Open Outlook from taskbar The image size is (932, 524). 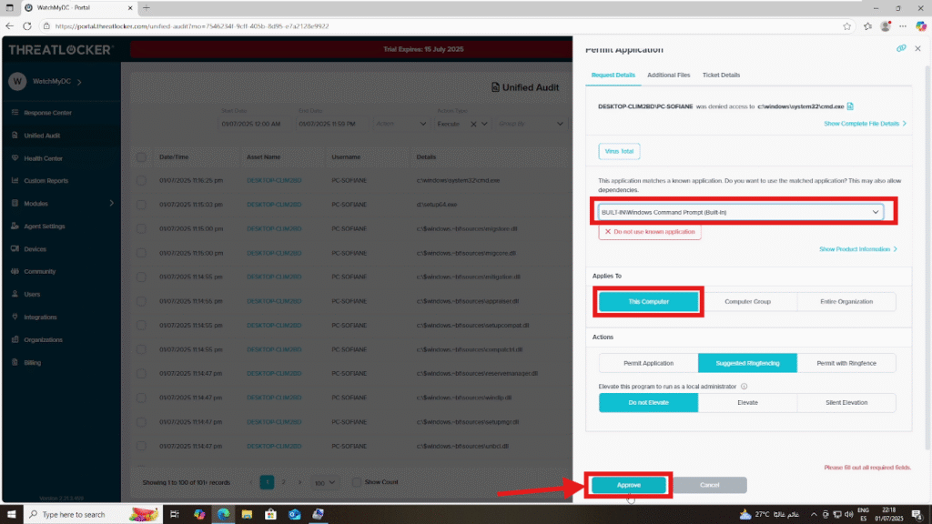coord(294,515)
